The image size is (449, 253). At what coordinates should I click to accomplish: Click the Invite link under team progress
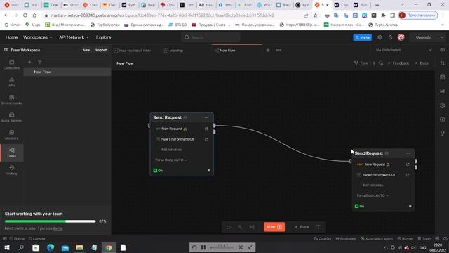coord(58,228)
